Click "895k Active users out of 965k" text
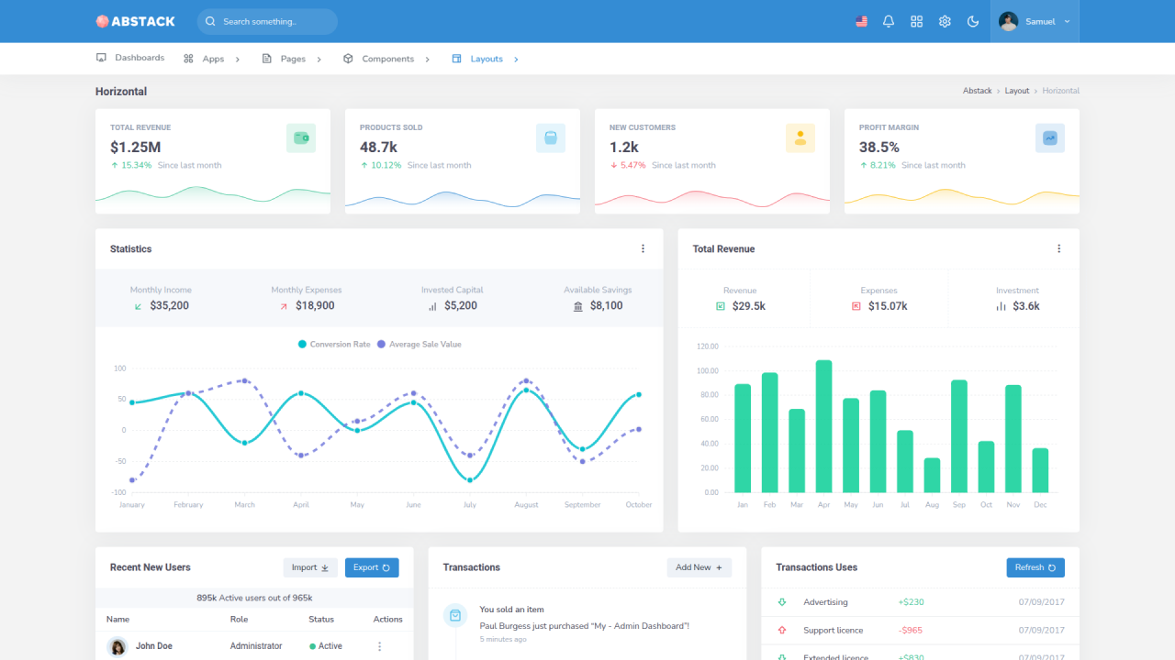The height and width of the screenshot is (660, 1175). [x=254, y=598]
